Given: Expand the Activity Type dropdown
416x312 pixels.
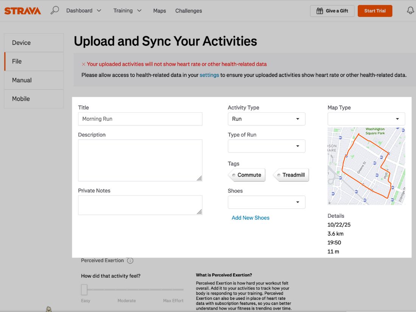Looking at the screenshot, I should (266, 119).
